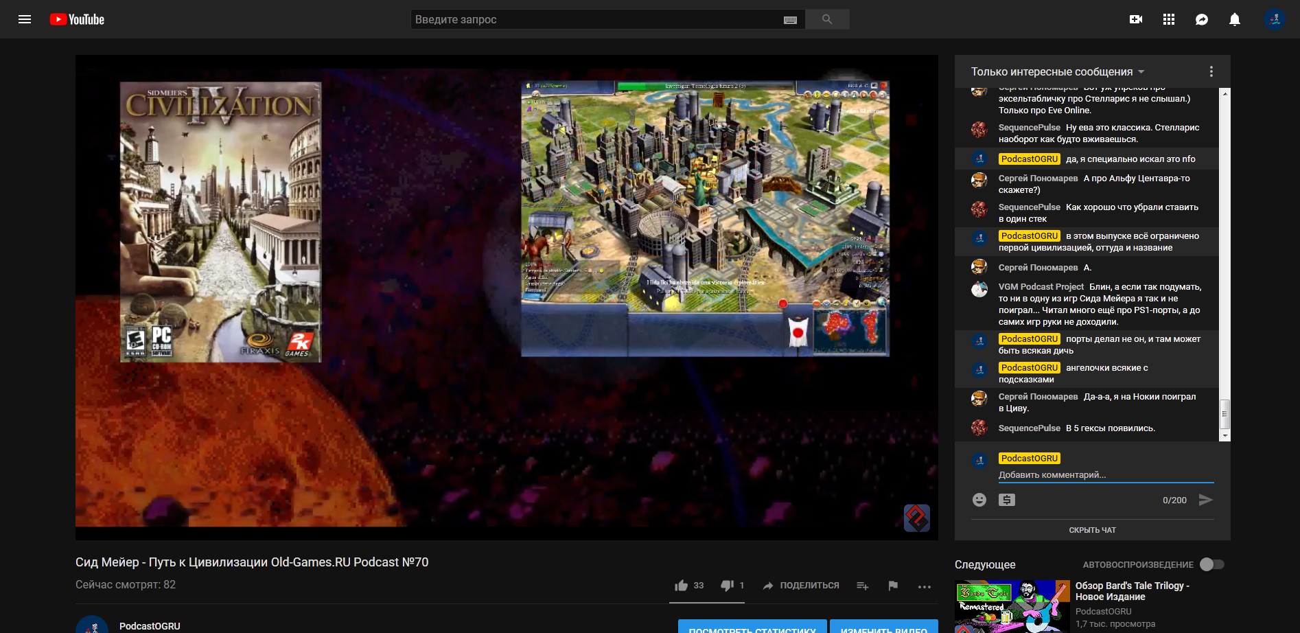Click SequencePulse avatar beside 'Ну ева это классика'
Image resolution: width=1300 pixels, height=633 pixels.
(x=979, y=129)
